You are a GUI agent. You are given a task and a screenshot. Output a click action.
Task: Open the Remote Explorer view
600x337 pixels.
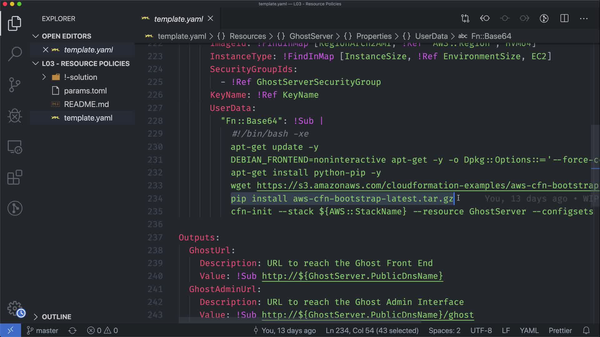tap(15, 147)
